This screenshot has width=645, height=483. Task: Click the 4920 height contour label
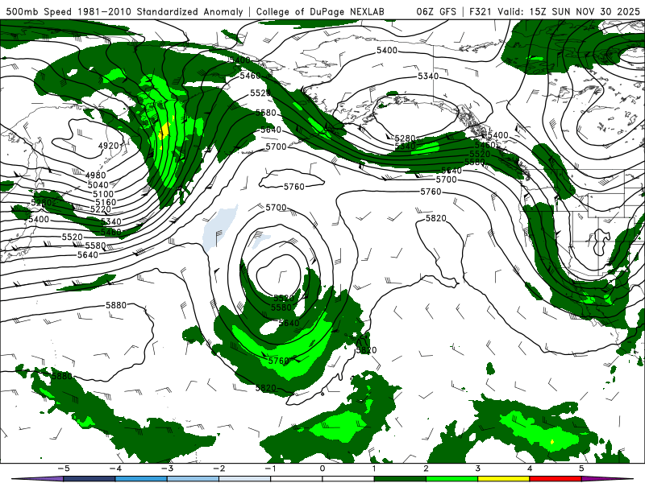109,146
